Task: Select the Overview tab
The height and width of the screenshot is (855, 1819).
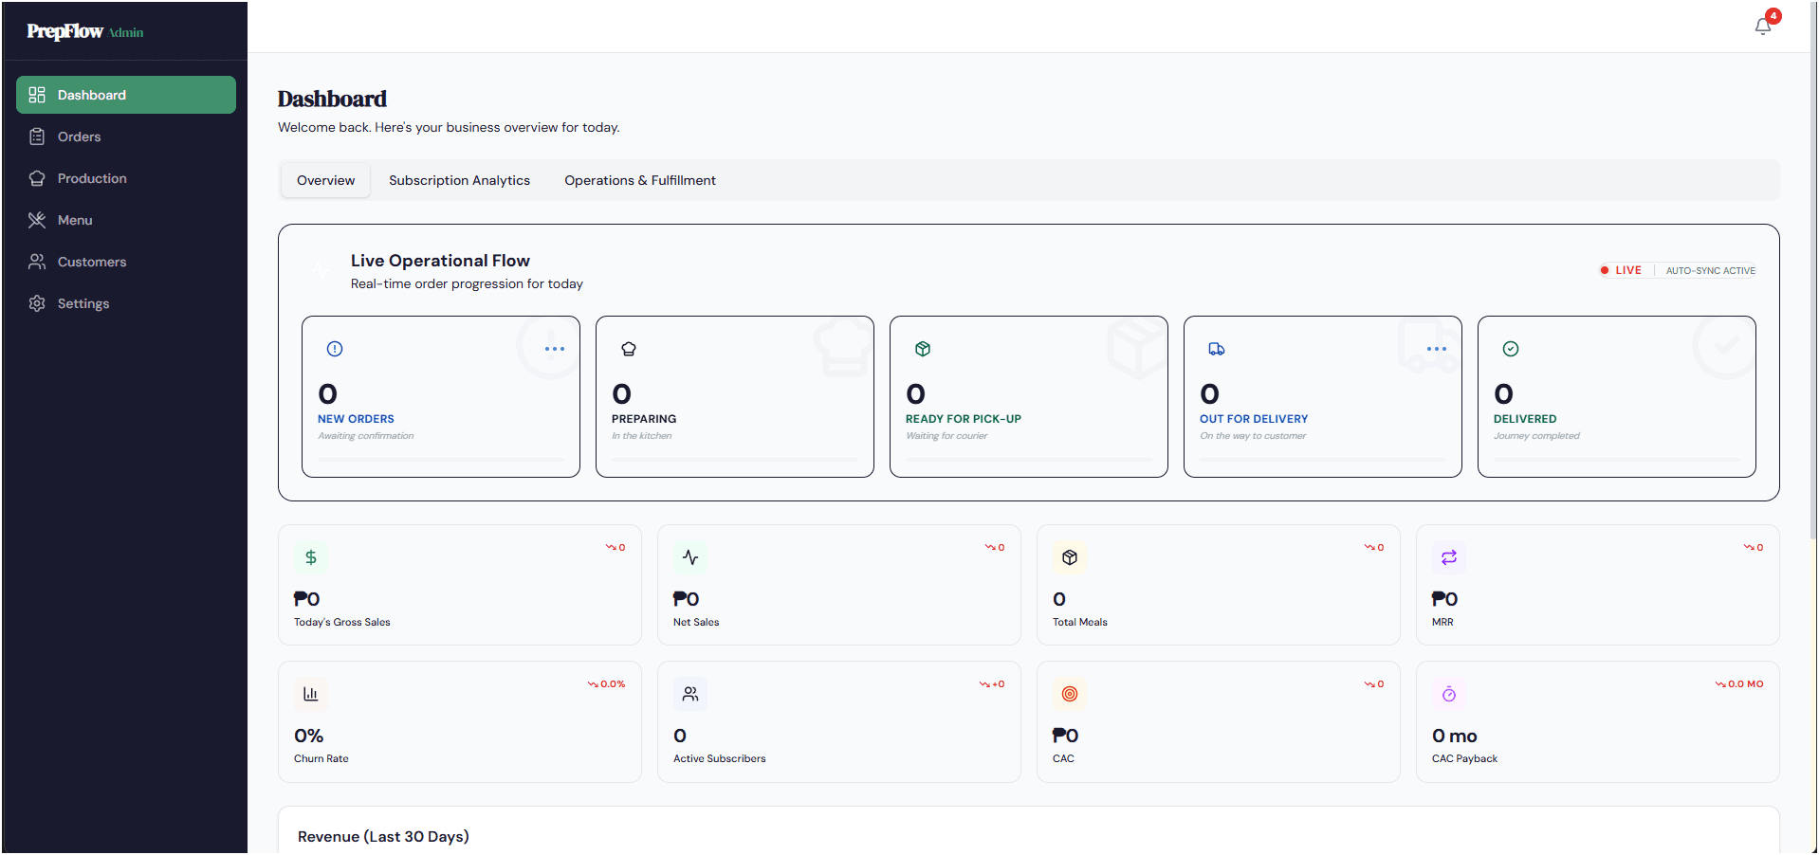Action: [x=325, y=180]
